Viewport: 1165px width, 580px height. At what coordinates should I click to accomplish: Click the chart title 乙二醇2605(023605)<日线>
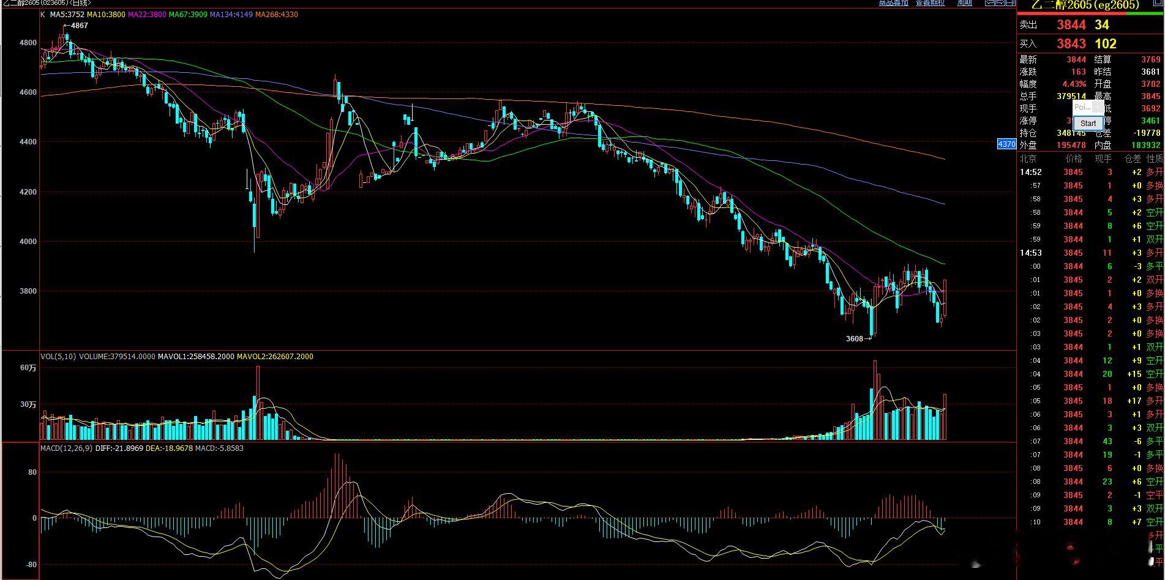pos(47,3)
